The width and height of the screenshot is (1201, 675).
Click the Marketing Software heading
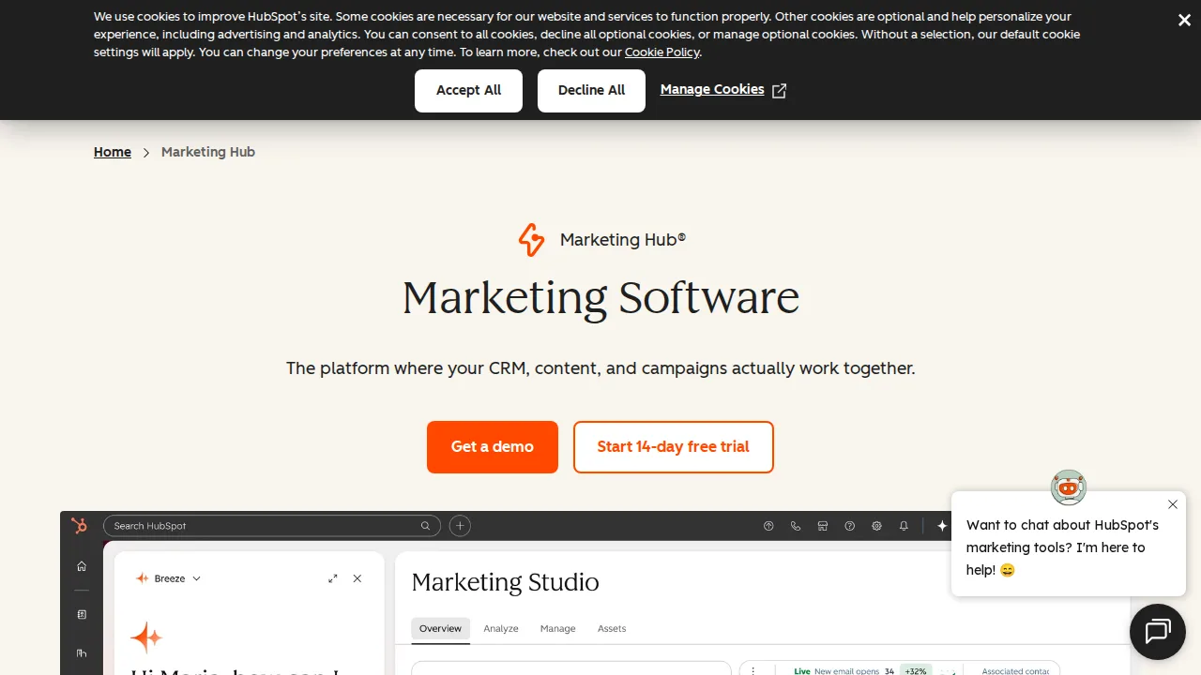[600, 298]
